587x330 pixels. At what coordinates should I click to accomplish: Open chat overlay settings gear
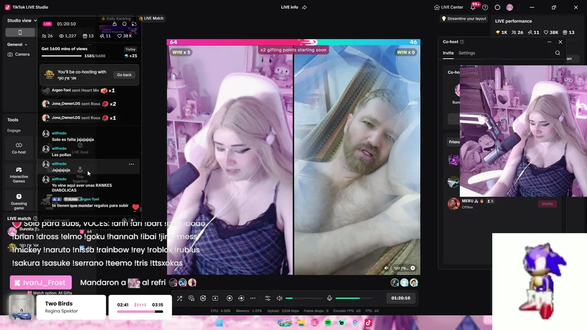[124, 24]
